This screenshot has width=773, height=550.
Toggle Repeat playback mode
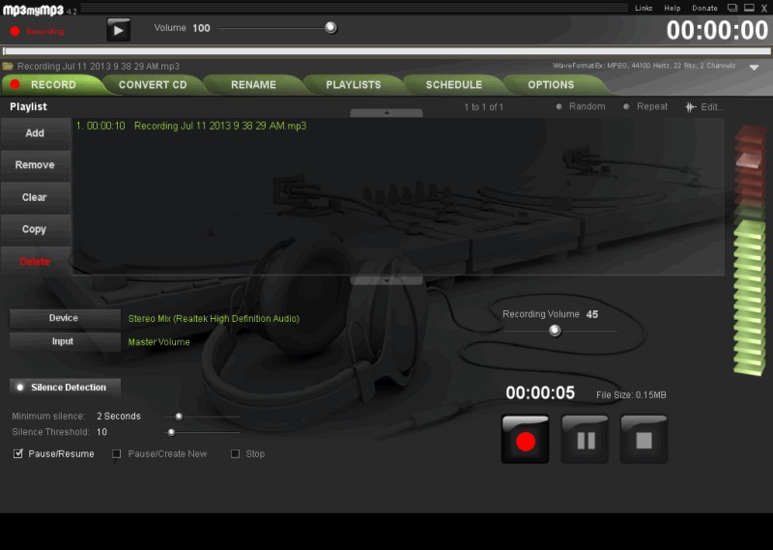coord(626,107)
